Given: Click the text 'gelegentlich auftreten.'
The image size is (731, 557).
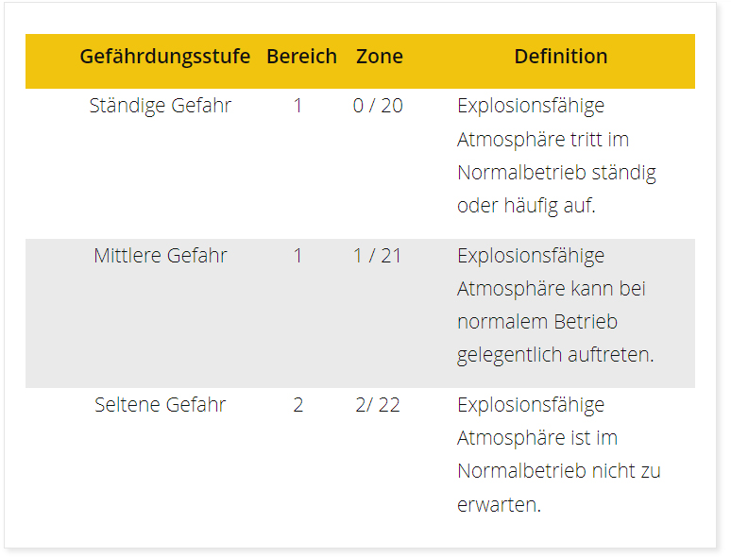Looking at the screenshot, I should click(x=555, y=355).
